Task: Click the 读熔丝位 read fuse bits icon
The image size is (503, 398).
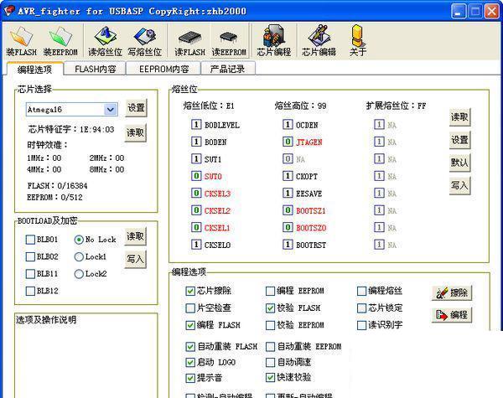Action: click(106, 41)
